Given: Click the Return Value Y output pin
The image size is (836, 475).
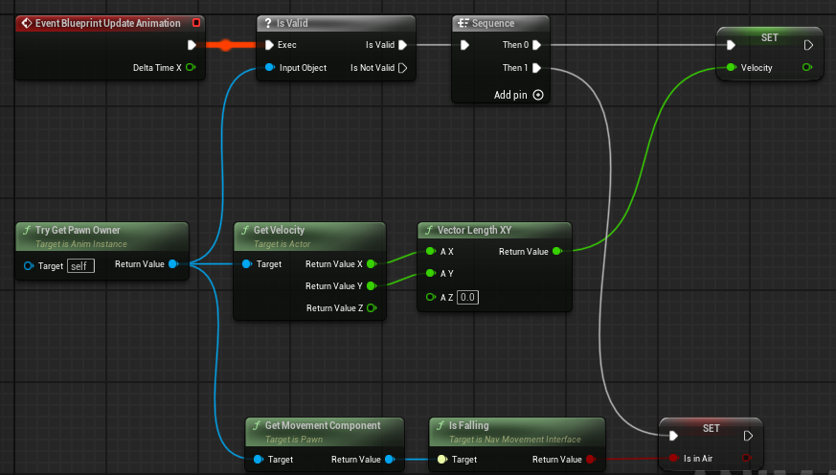Looking at the screenshot, I should point(372,285).
